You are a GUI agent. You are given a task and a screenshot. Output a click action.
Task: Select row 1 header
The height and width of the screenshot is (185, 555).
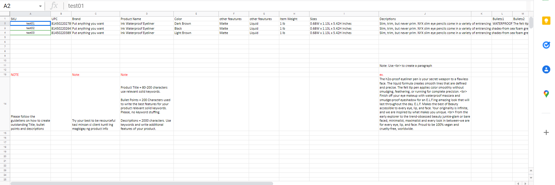[5, 19]
